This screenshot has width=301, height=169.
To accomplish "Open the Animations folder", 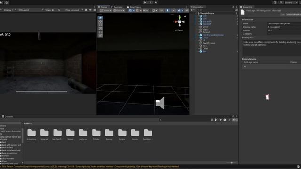I will (x=32, y=135).
